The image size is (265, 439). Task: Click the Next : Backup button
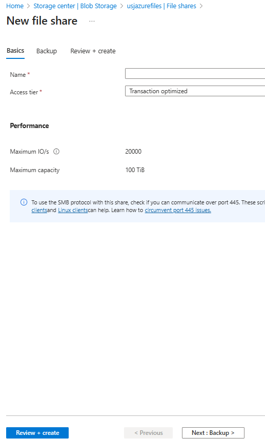(213, 432)
